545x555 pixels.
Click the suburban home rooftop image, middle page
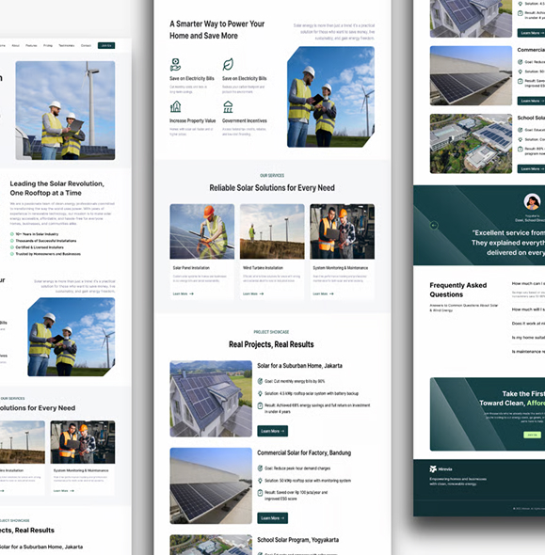tap(211, 399)
